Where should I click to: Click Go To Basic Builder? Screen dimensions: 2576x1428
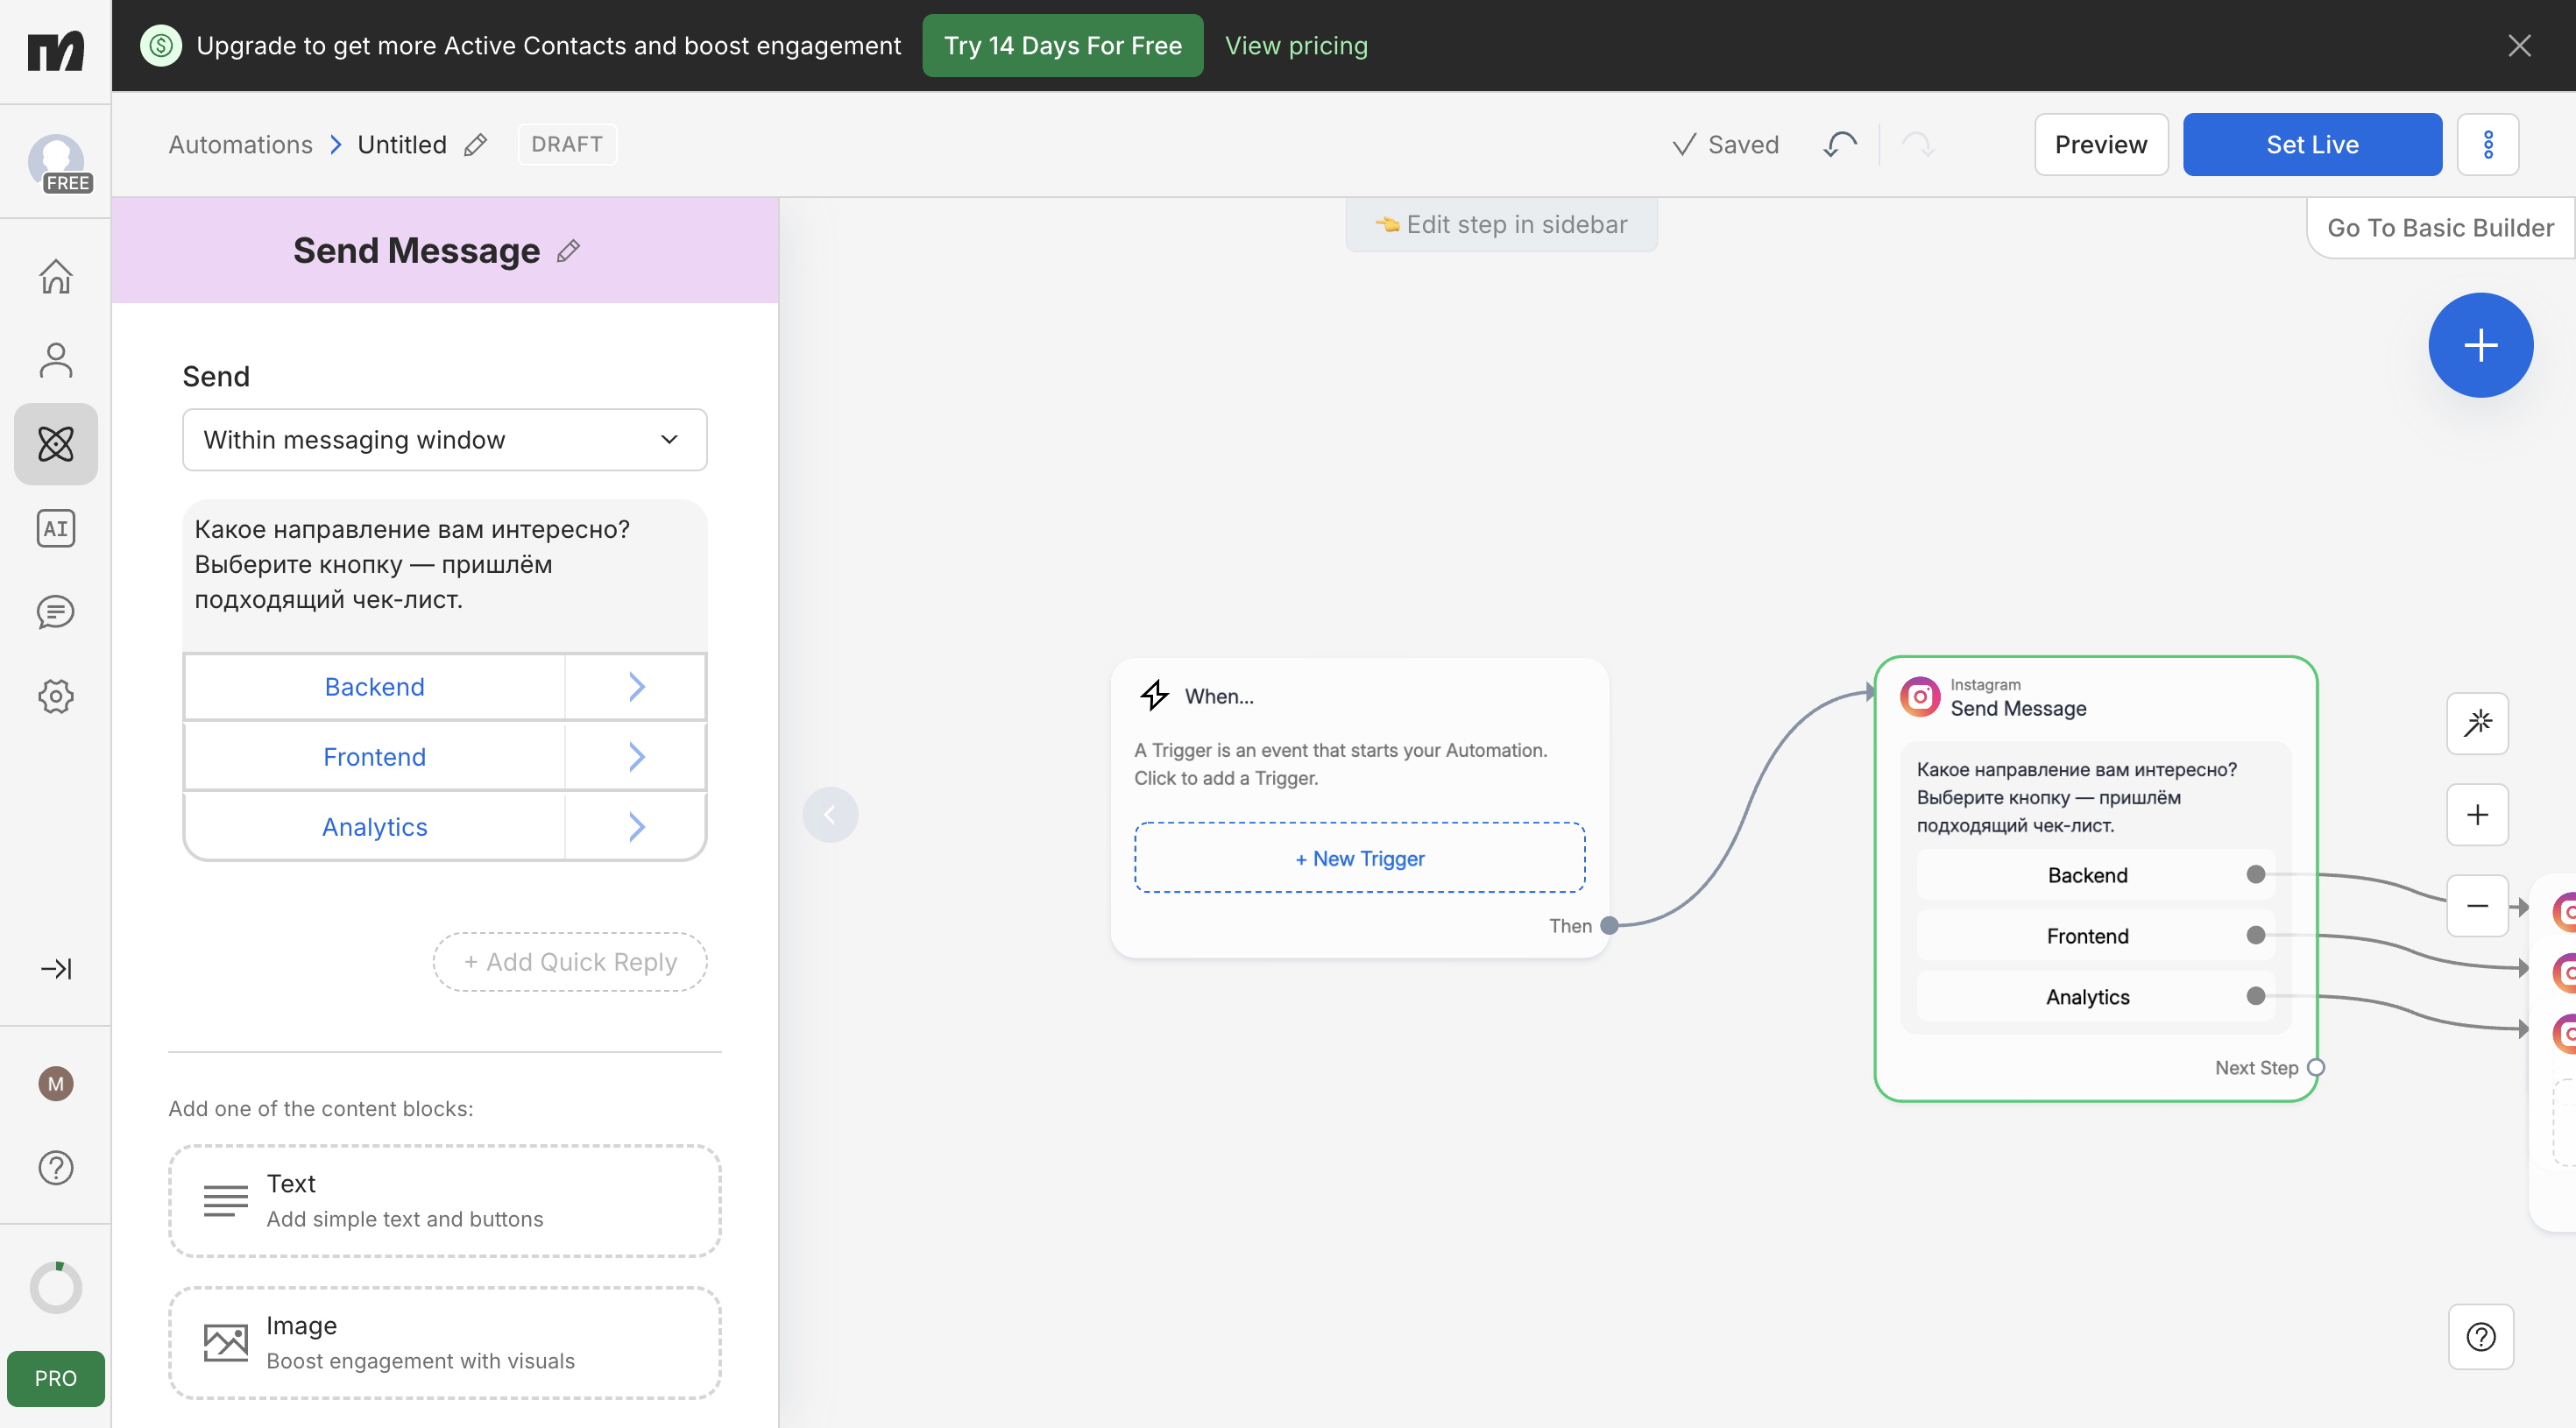click(2440, 228)
